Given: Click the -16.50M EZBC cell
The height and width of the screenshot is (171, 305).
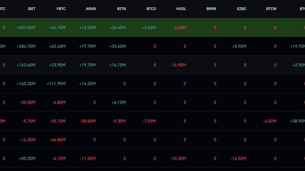Looking at the screenshot, I should coord(238,159).
